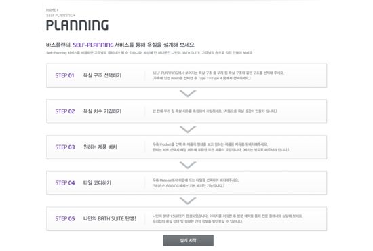Image resolution: width=373 pixels, height=251 pixels.
Task: Click the chevron arrow below STEP 03
Action: [188, 165]
